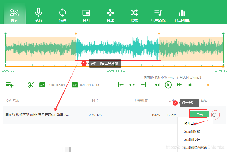Image resolution: width=227 pixels, height=152 pixels.
Task: Click the 时长 column header
Action: coord(95,101)
